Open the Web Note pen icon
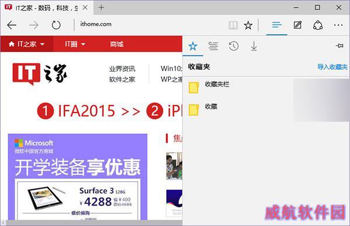 pyautogui.click(x=297, y=25)
